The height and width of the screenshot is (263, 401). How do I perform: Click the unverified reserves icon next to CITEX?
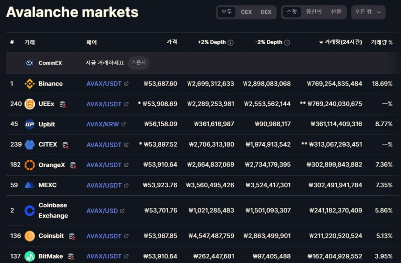[x=66, y=145]
